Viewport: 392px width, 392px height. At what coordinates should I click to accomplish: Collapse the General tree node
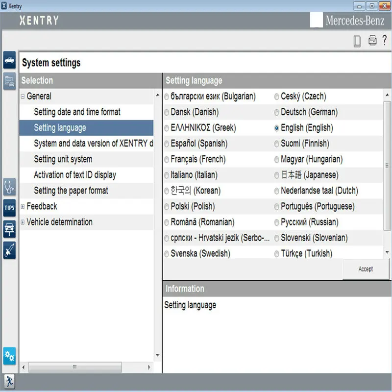(x=23, y=96)
